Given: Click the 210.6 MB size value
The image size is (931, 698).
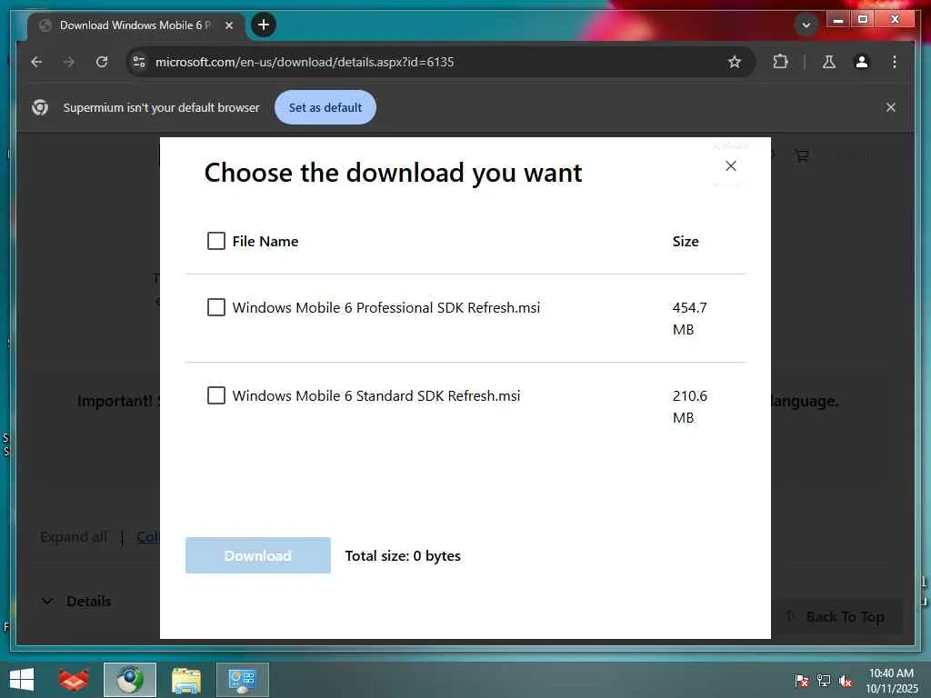Looking at the screenshot, I should pyautogui.click(x=689, y=406).
